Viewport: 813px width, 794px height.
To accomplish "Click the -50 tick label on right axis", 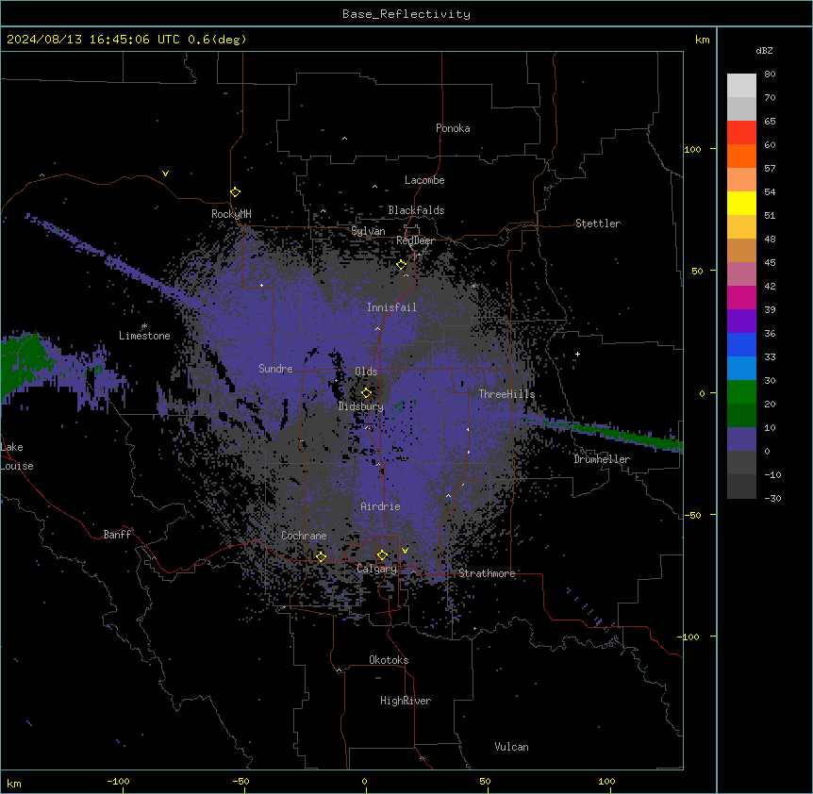I will coord(692,515).
